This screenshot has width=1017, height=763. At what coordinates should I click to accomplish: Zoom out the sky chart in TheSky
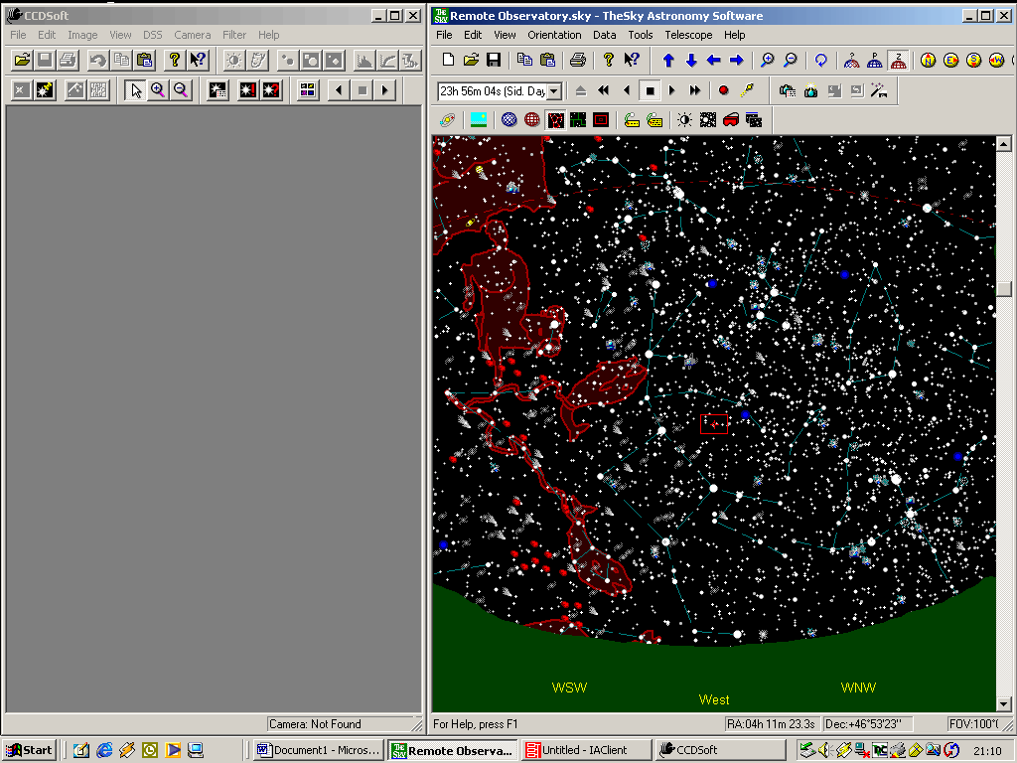click(x=790, y=61)
